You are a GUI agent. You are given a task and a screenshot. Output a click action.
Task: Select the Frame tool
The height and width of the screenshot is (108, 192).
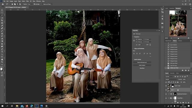tap(2, 23)
